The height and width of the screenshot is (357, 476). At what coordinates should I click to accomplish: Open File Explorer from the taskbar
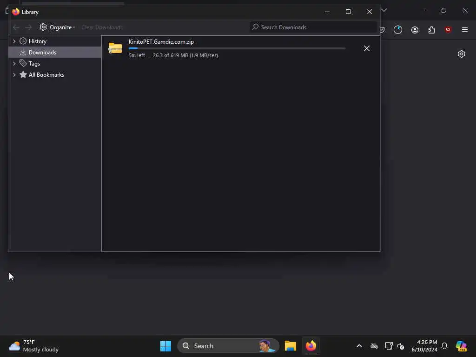click(291, 346)
